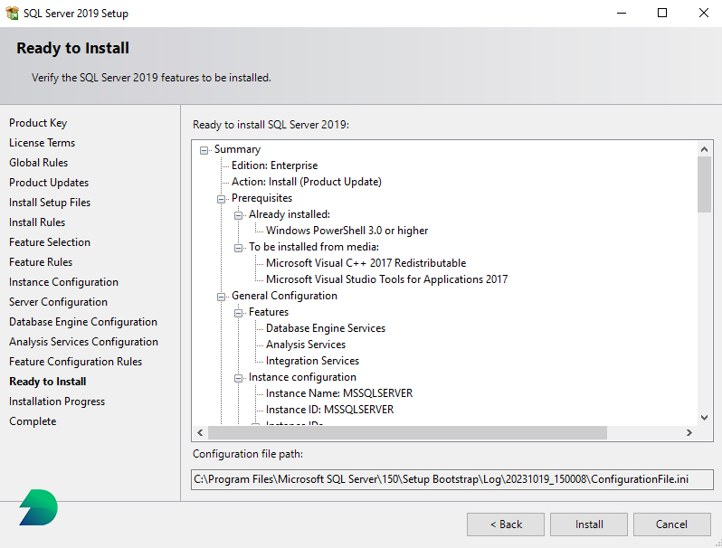Viewport: 722px width, 548px height.
Task: Collapse To be installed from media node
Action: [x=238, y=248]
